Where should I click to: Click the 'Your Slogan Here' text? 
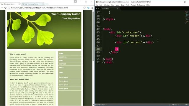coord(71,18)
